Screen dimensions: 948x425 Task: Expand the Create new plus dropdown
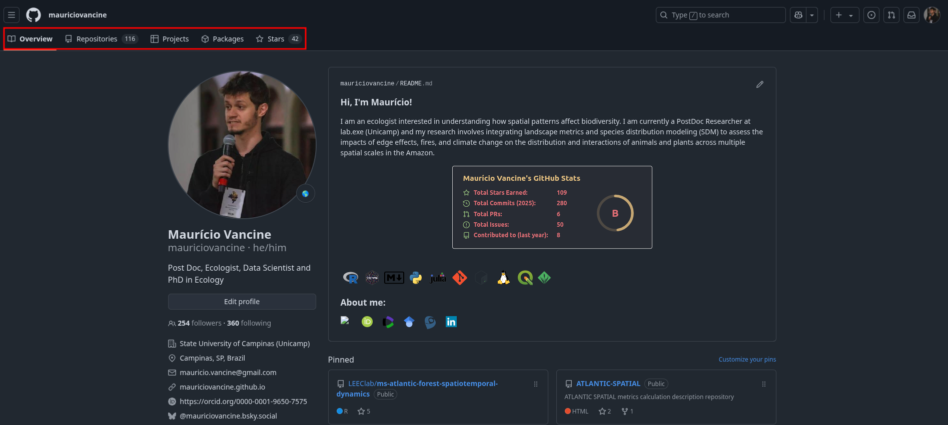coord(844,15)
